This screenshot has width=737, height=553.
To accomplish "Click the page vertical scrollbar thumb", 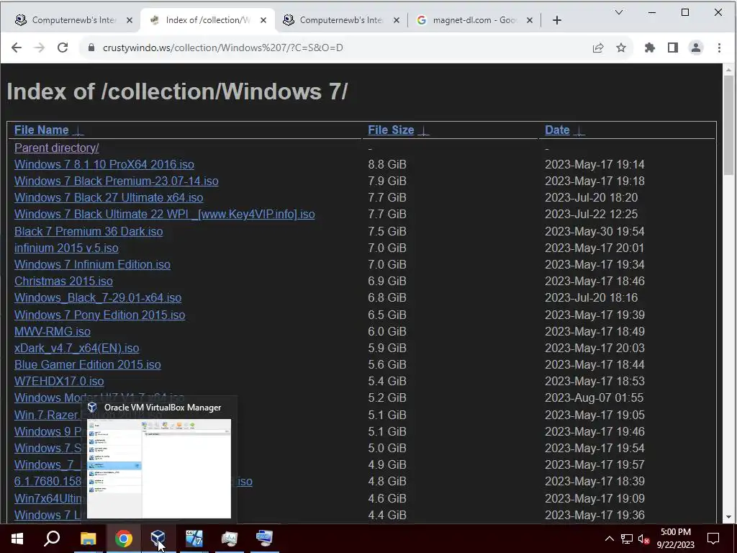I will (728, 125).
